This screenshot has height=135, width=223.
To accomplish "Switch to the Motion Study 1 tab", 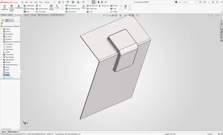I will (x=13, y=132).
